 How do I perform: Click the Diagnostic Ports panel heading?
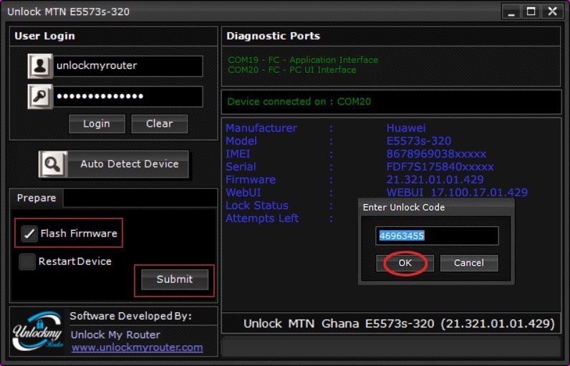[274, 36]
